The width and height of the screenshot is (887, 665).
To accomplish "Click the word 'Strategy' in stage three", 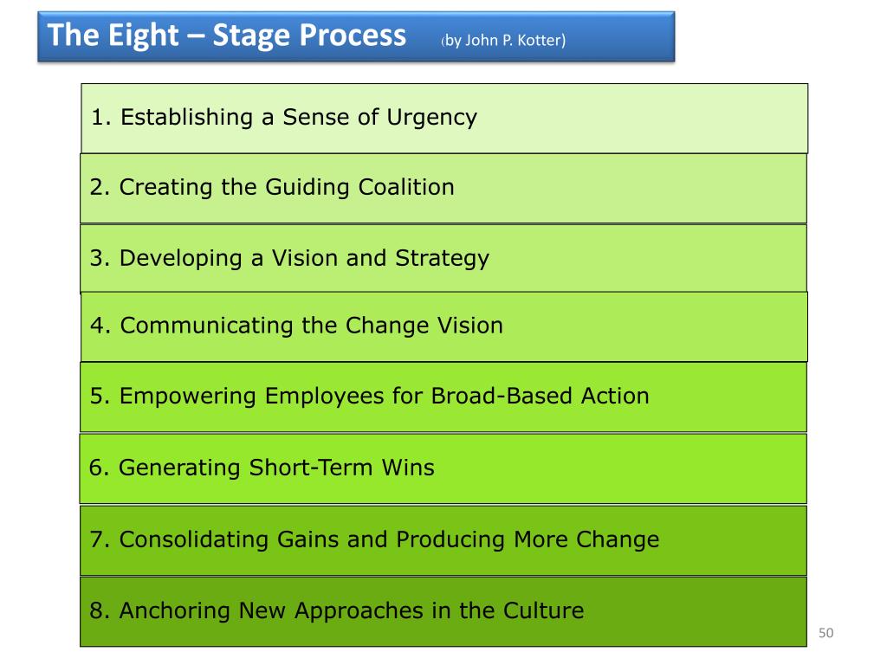I will [442, 259].
